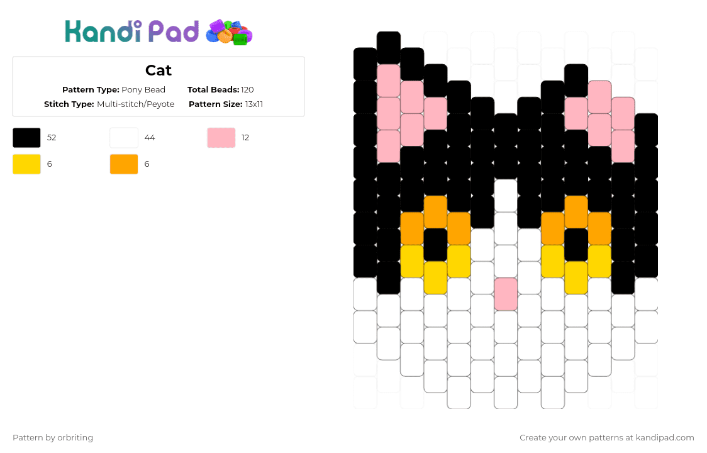This screenshot has height=453, width=707.
Task: Click 'Pattern by orbriting' credit
Action: [53, 438]
